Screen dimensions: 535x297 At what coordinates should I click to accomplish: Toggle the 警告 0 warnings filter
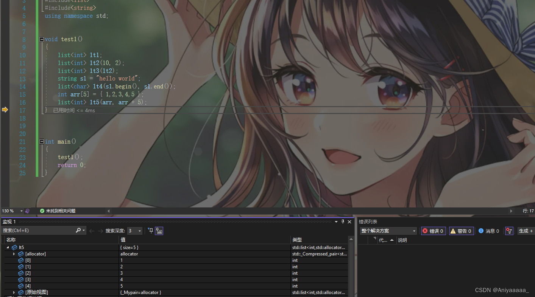[x=461, y=231]
